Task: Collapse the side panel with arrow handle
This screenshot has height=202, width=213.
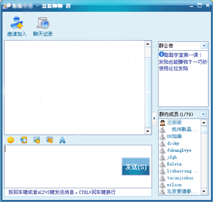Action: click(x=154, y=118)
